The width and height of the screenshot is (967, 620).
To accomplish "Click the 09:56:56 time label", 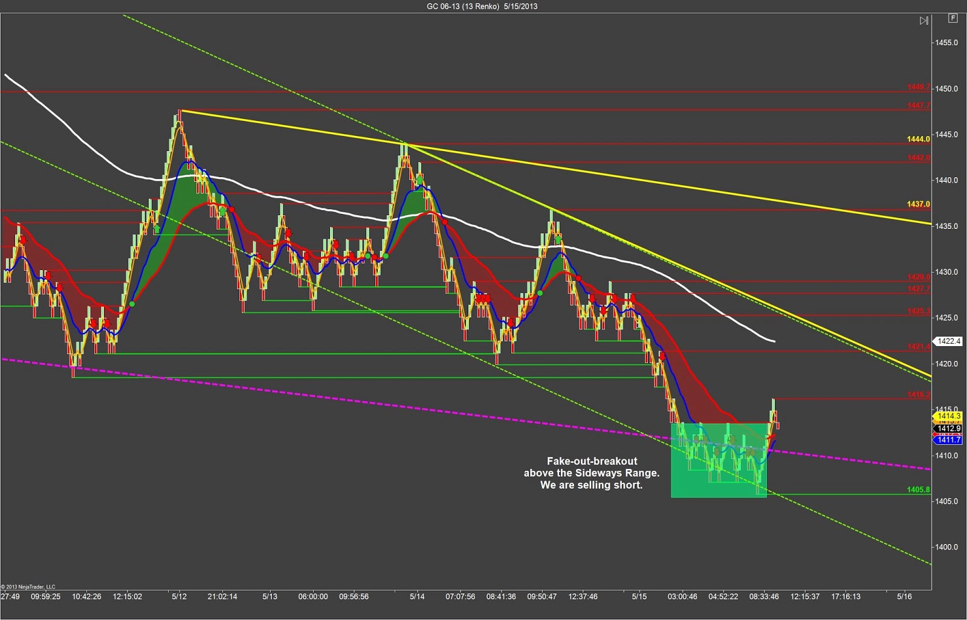I will point(354,596).
